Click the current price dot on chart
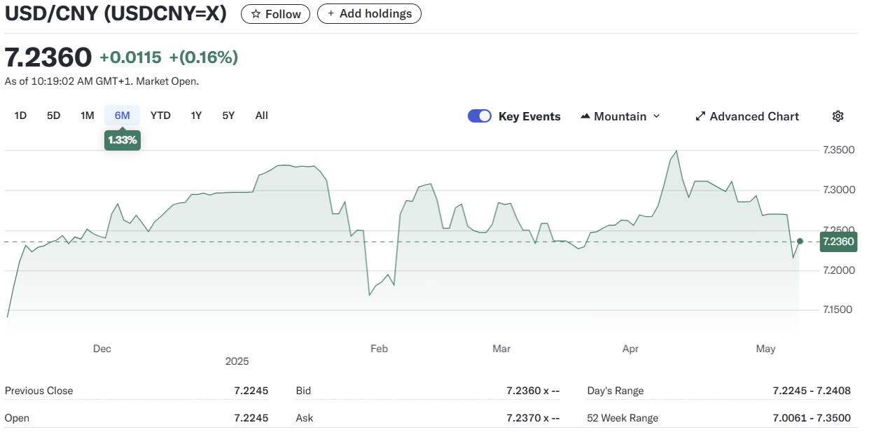The height and width of the screenshot is (432, 876). point(800,241)
